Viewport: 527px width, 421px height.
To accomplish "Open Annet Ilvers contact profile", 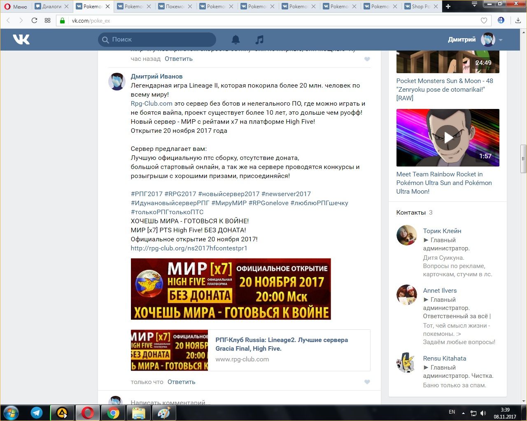I will coord(440,291).
